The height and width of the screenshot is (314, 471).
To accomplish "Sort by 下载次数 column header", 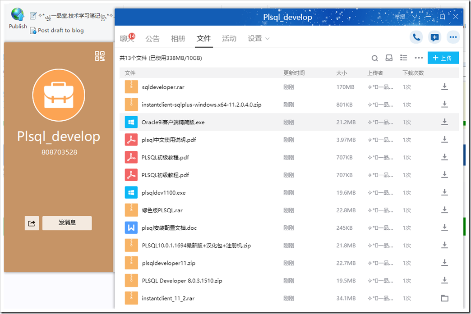I will point(413,73).
